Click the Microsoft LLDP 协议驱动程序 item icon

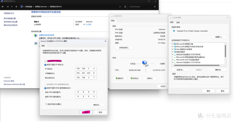pos(175,60)
